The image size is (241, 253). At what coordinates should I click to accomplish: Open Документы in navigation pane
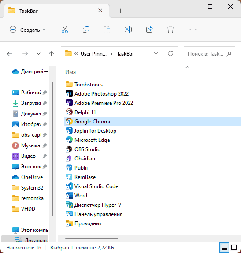[30, 114]
